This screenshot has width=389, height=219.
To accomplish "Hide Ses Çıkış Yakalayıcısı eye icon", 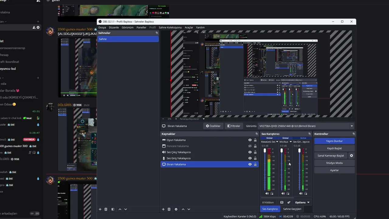I will pos(250,152).
